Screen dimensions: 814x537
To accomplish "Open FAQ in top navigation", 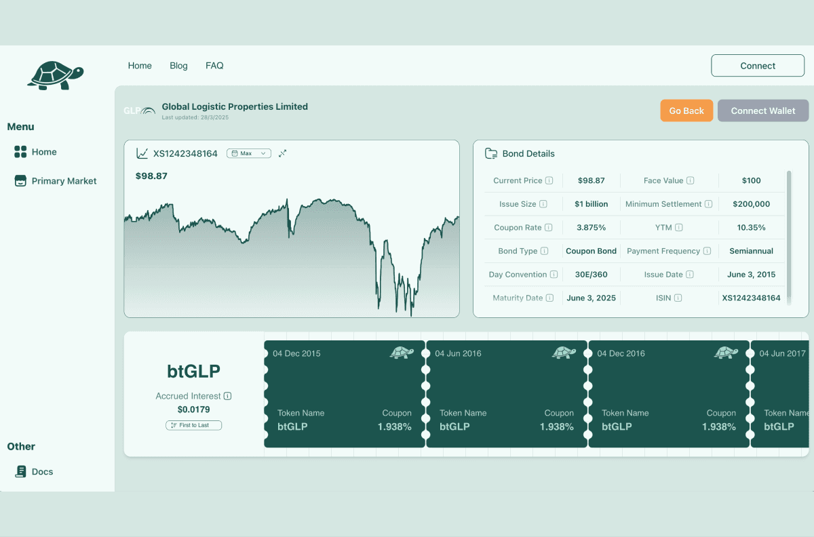I will (x=214, y=66).
